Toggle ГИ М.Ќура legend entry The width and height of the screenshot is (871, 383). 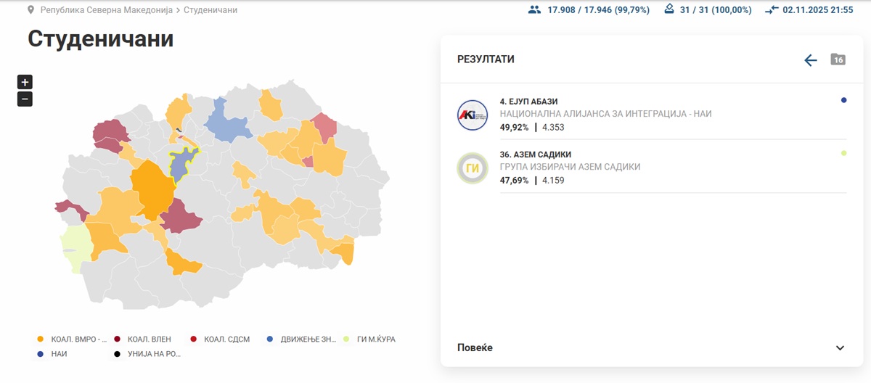369,339
